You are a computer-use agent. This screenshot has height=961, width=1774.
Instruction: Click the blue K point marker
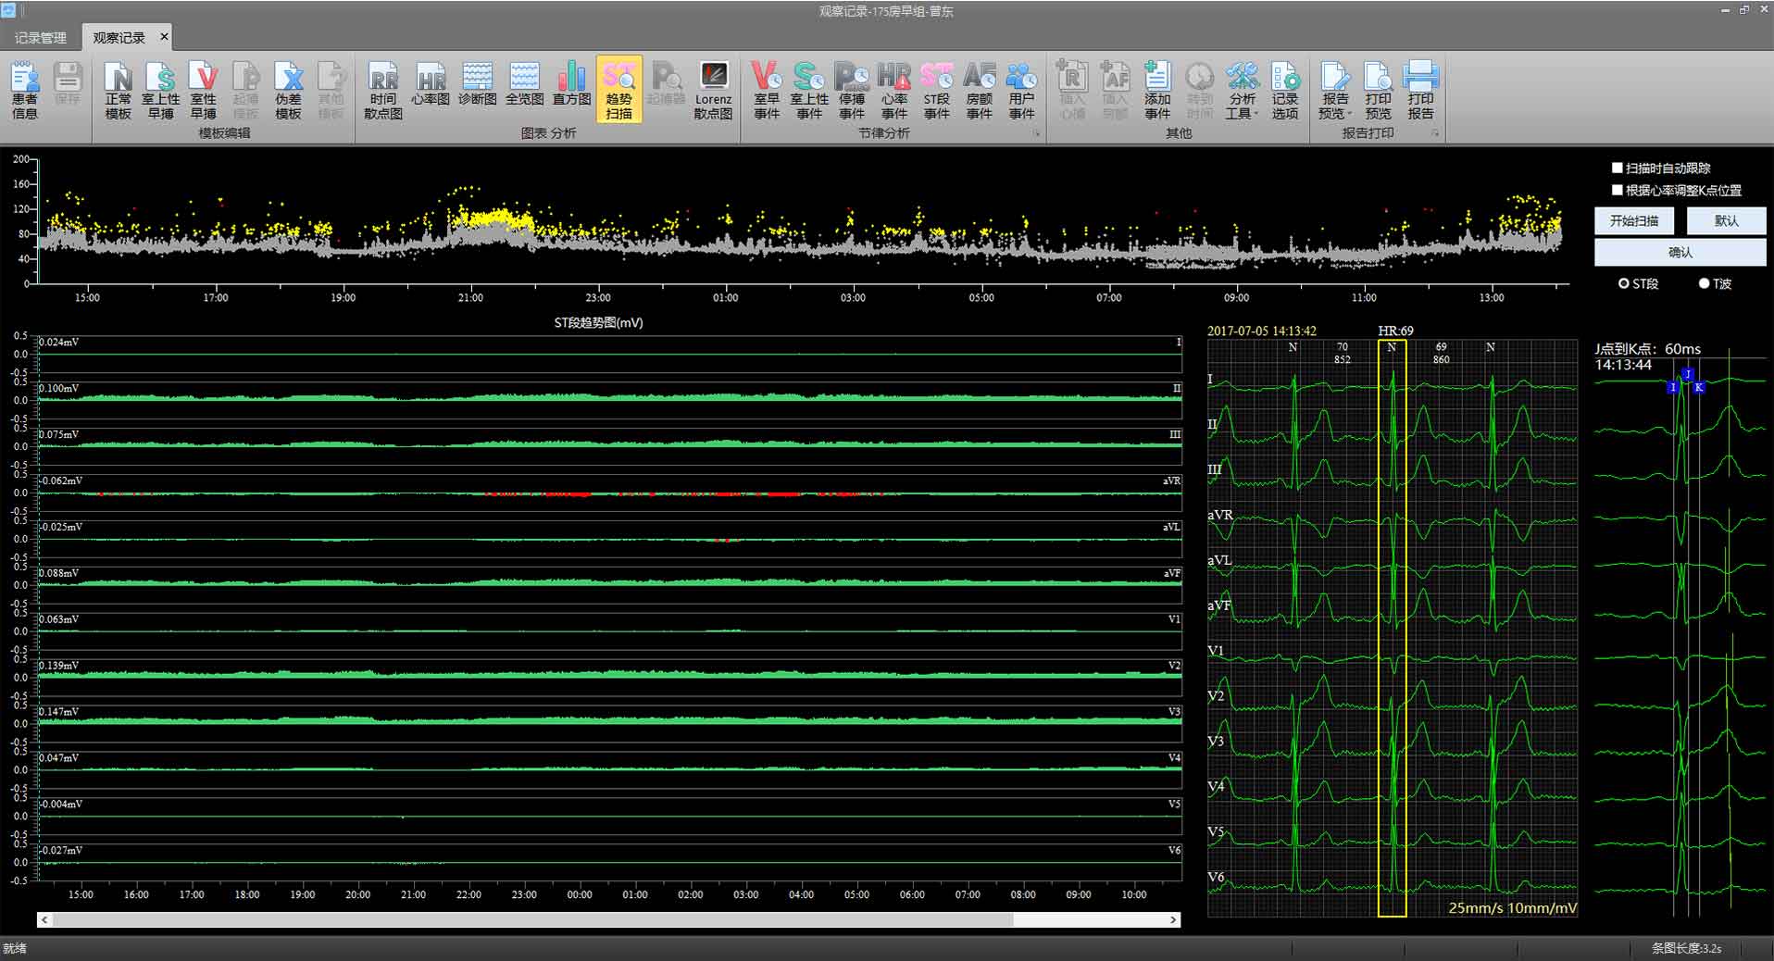coord(1699,387)
